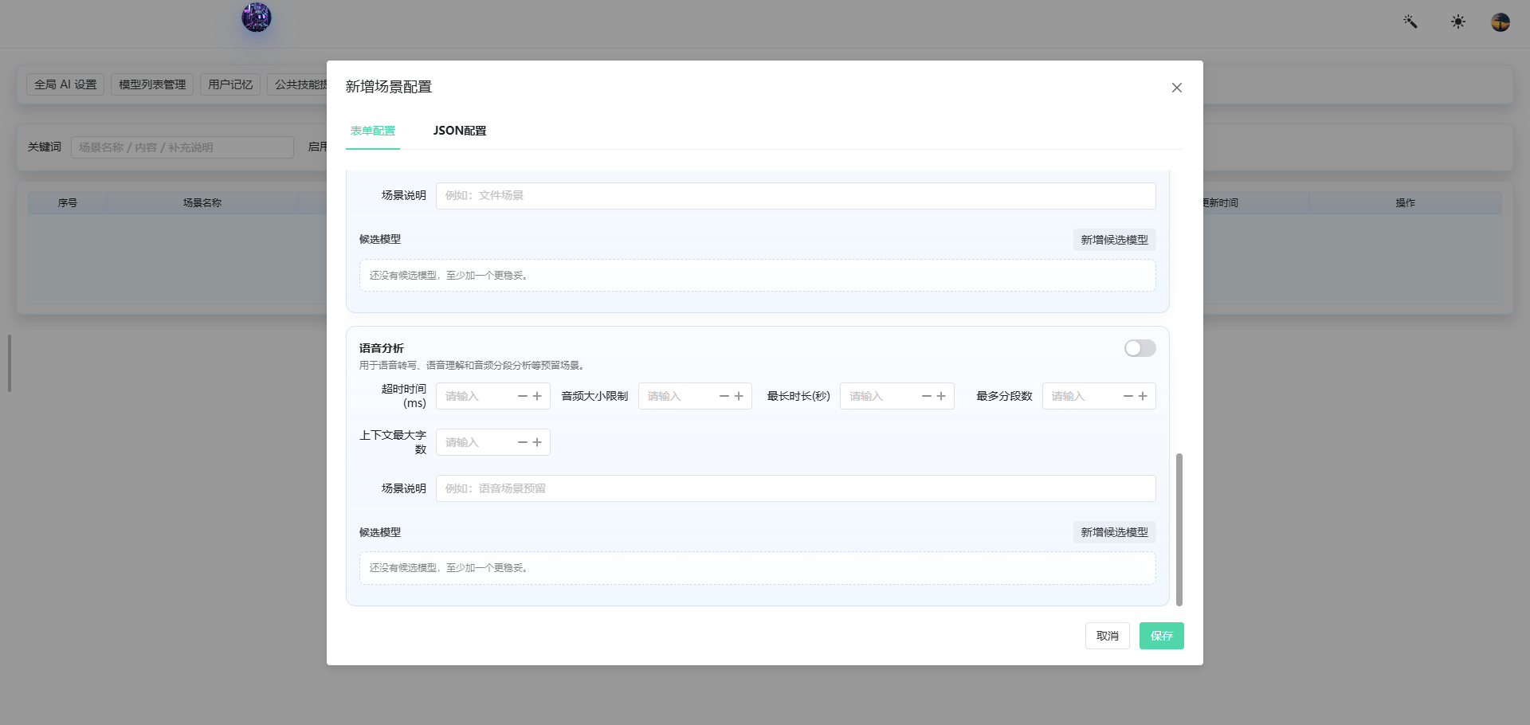1530x725 pixels.
Task: Click the magic wand icon in header
Action: pyautogui.click(x=1410, y=22)
